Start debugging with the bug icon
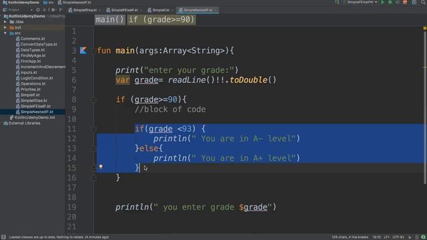Image resolution: width=427 pixels, height=240 pixels. [x=390, y=3]
